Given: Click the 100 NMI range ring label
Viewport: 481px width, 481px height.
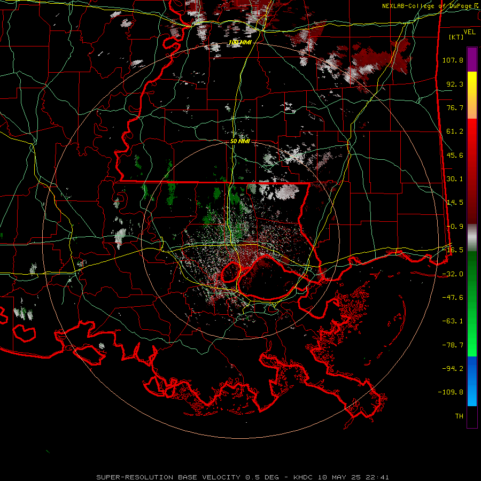Looking at the screenshot, I should (240, 42).
